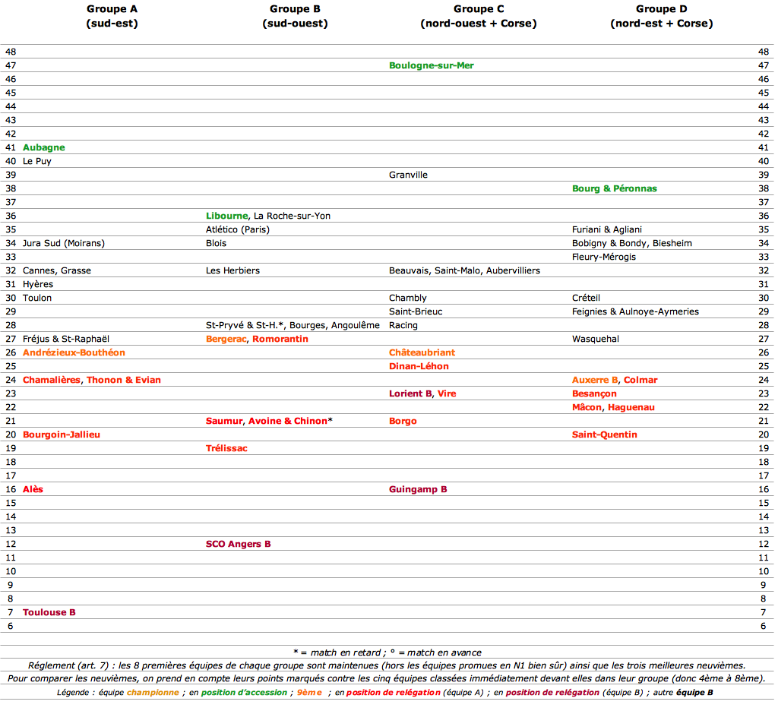Click the Groupe D (nord-est + Corse) header
This screenshot has height=714, width=778.
tap(662, 16)
